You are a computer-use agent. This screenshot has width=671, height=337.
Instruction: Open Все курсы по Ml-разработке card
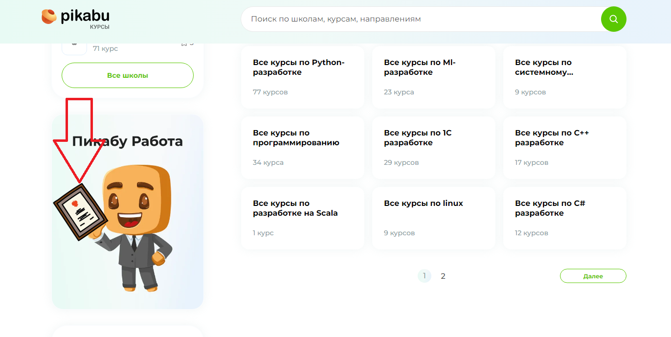coord(434,77)
